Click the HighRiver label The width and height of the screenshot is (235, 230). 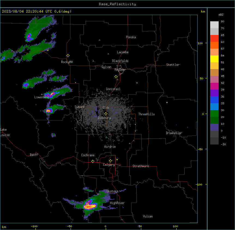tap(117, 203)
